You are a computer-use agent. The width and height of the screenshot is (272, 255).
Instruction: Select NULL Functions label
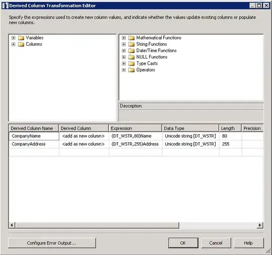(152, 57)
